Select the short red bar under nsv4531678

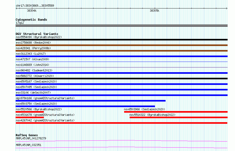[30, 117]
